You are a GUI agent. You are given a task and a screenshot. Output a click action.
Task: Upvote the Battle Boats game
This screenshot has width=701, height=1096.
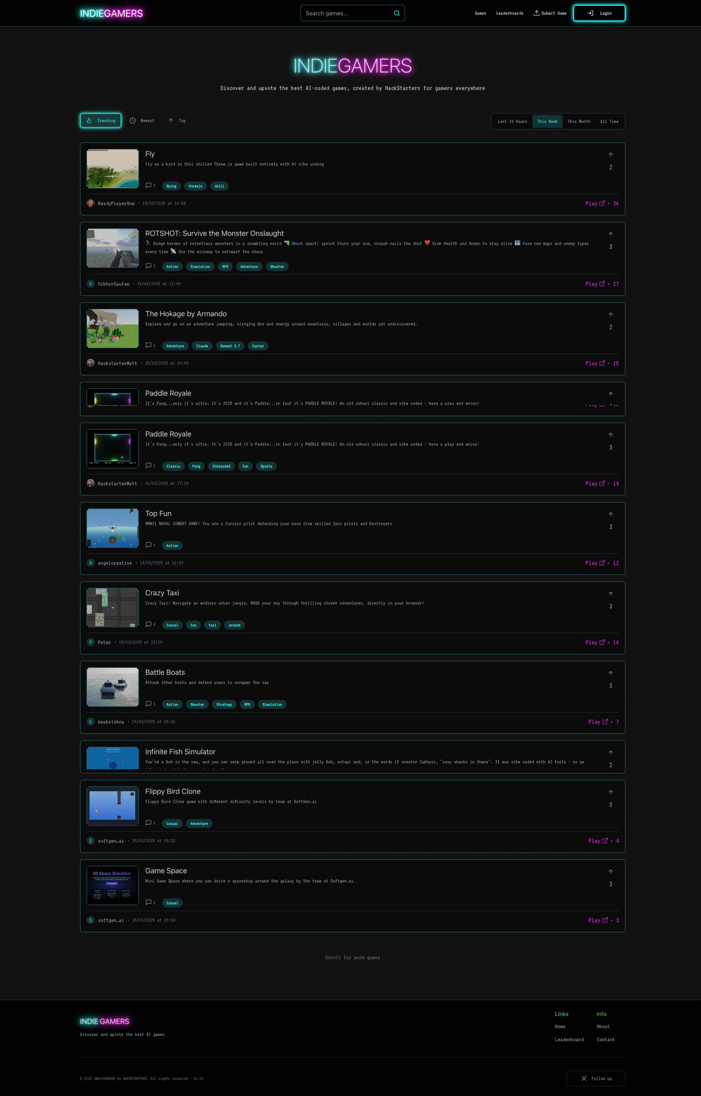611,674
